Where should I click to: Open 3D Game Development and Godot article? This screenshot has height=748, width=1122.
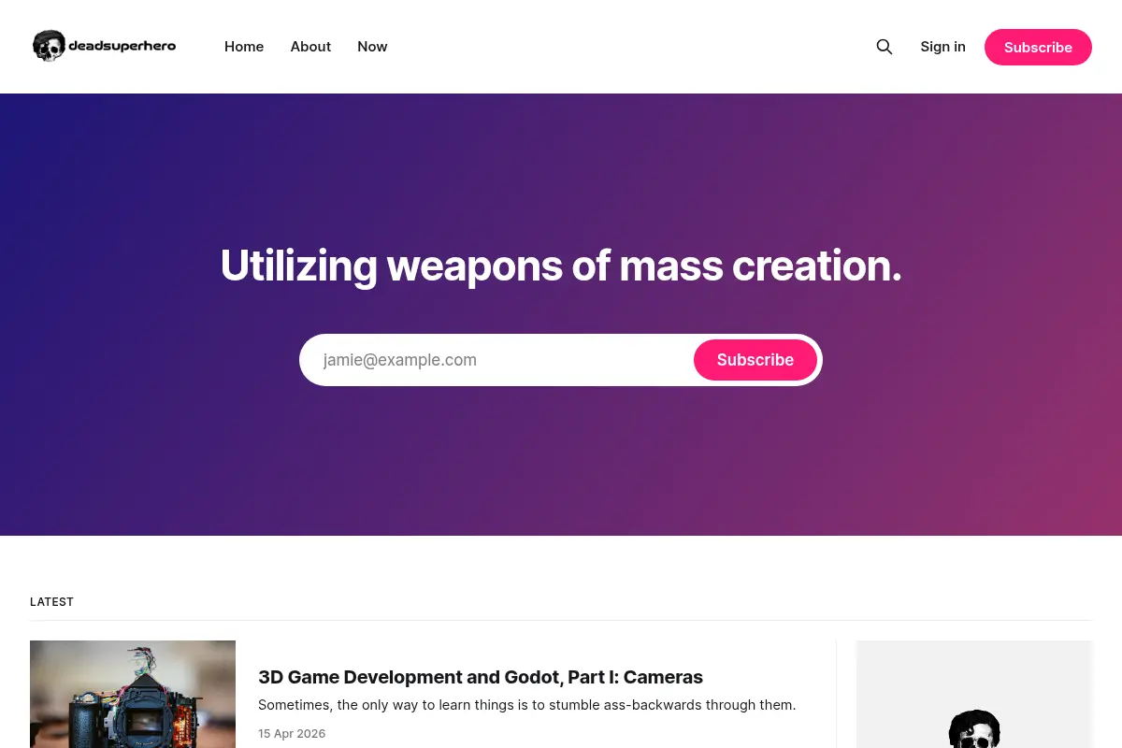(x=481, y=677)
